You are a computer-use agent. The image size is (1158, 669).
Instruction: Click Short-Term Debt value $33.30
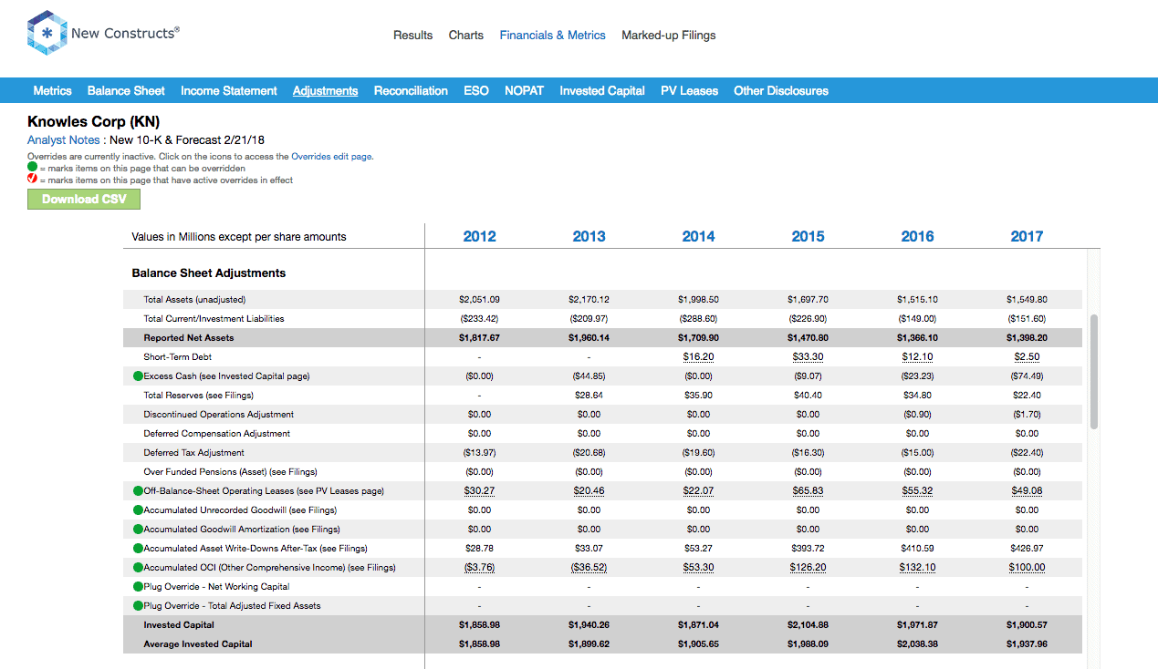pyautogui.click(x=808, y=357)
